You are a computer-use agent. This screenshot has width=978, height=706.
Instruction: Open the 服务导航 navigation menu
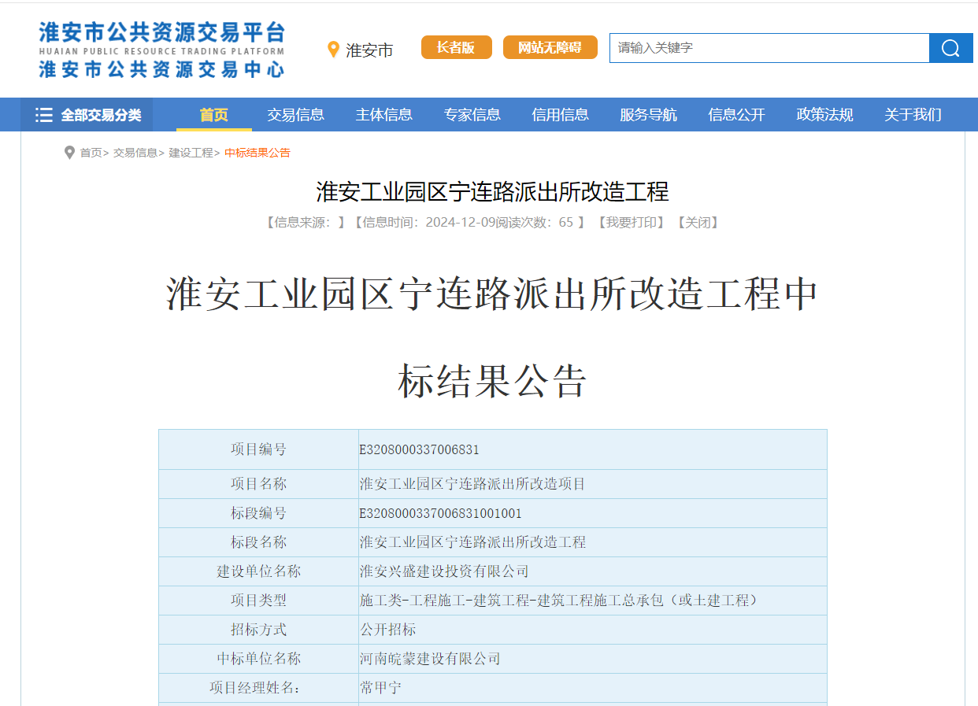pyautogui.click(x=648, y=115)
